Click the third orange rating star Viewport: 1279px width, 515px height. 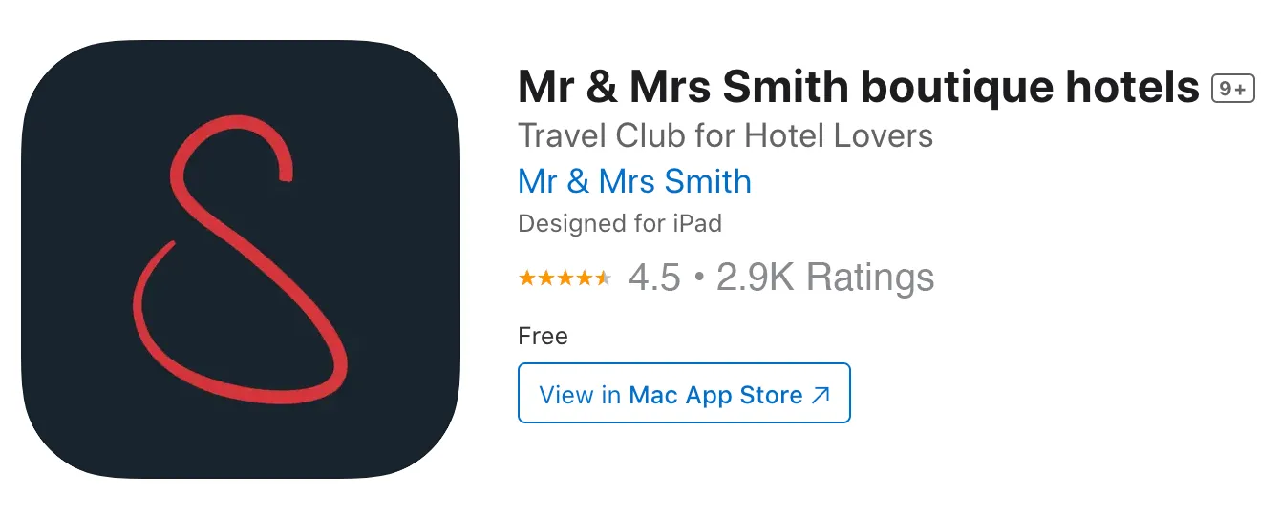[x=565, y=278]
